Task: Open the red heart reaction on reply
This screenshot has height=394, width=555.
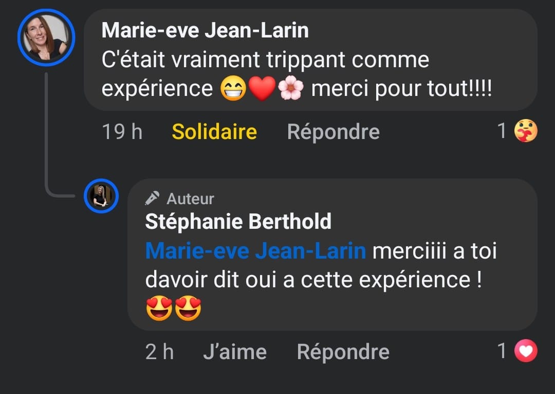Action: 526,351
